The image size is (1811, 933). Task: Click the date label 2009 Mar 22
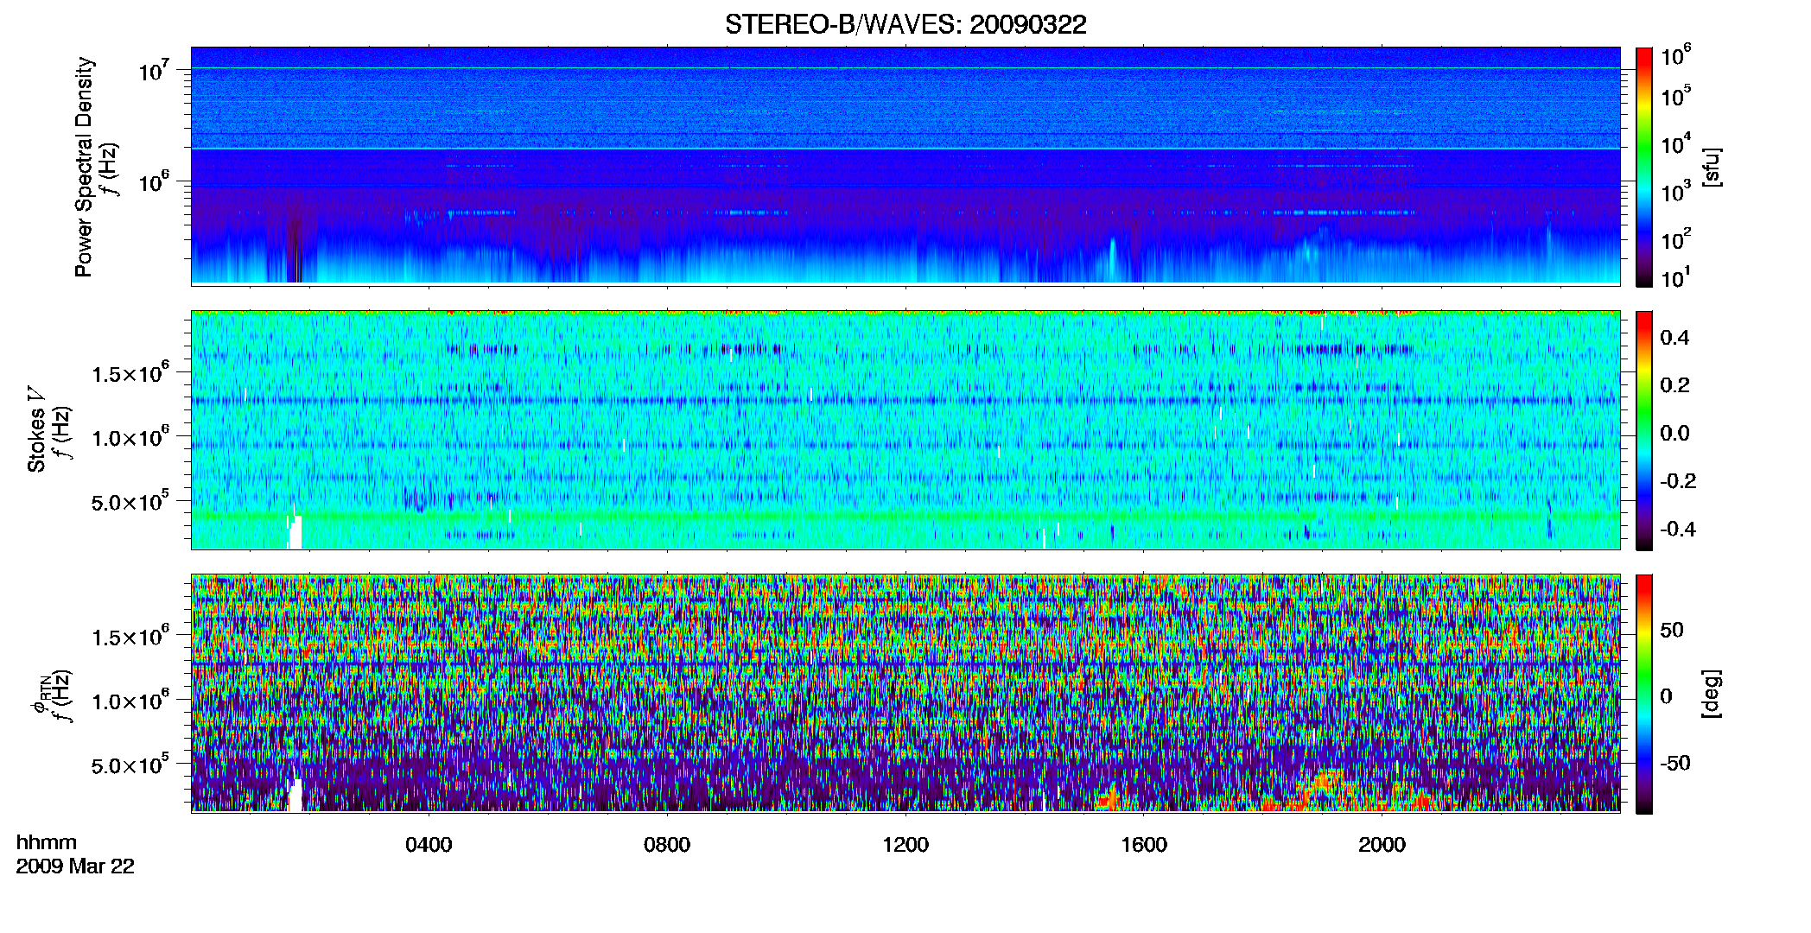[75, 866]
